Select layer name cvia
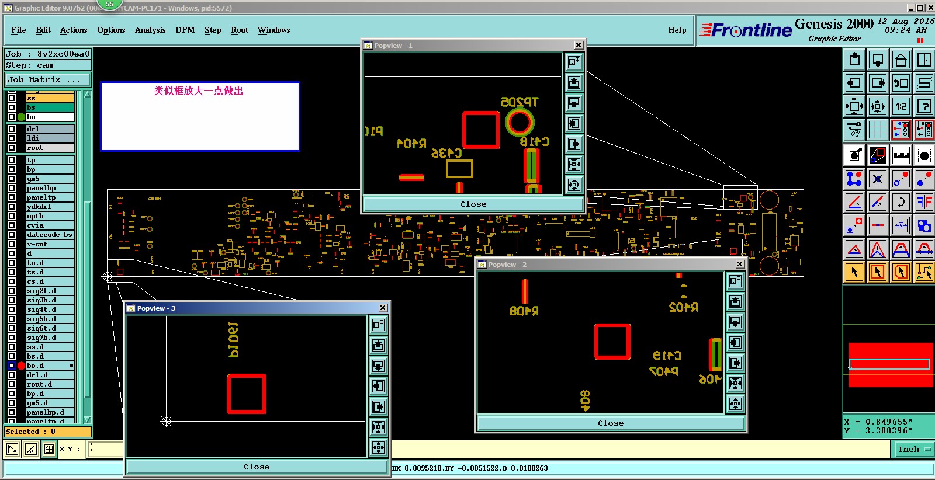Viewport: 935px width, 480px height. pyautogui.click(x=50, y=225)
